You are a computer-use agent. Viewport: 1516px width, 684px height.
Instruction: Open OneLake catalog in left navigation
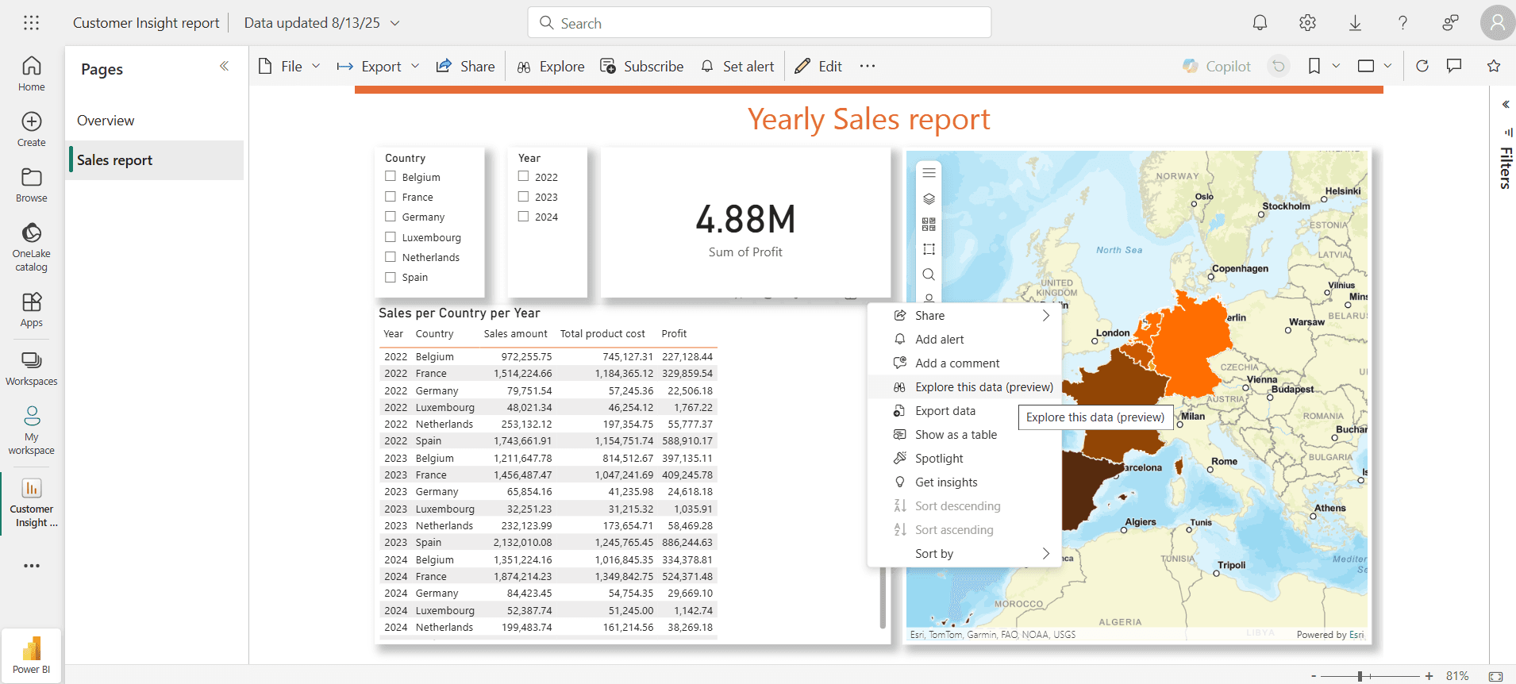click(x=32, y=247)
